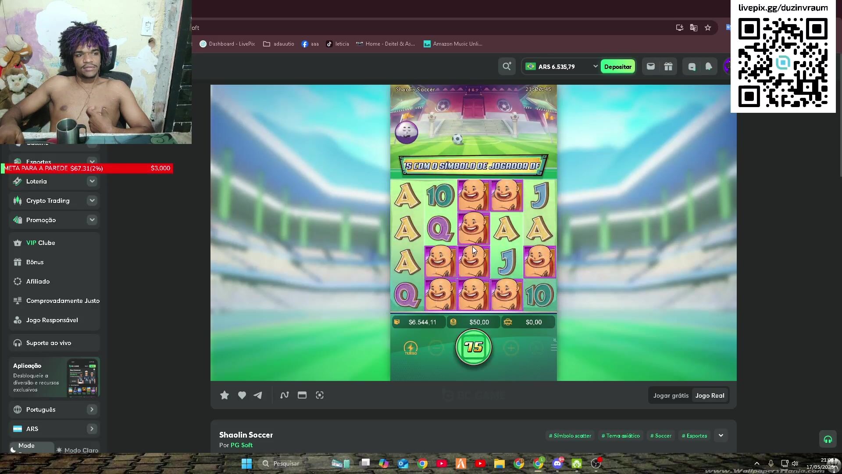This screenshot has width=842, height=474.
Task: Open the chat bubble icon in header
Action: [692, 67]
